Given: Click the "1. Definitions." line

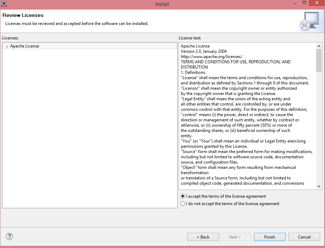Looking at the screenshot, I should (x=193, y=72).
